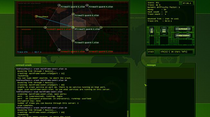Click the no firewall hardware slot
The image size is (210, 117).
[x=183, y=29]
